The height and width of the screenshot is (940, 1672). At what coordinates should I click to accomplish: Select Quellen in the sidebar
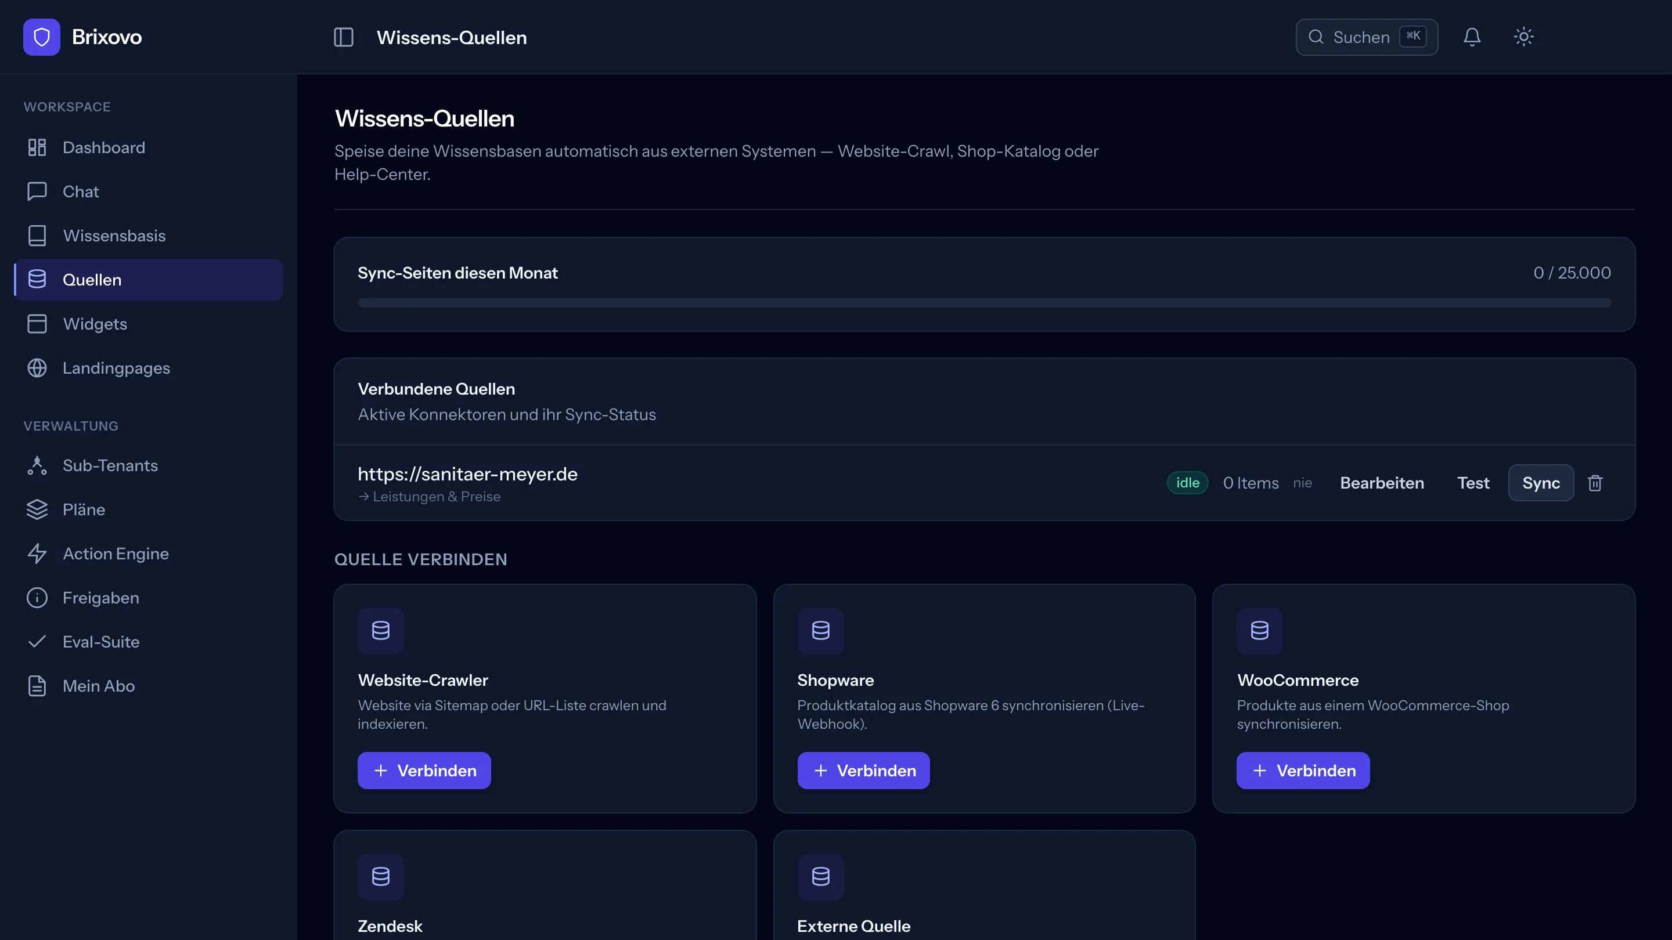tap(149, 280)
